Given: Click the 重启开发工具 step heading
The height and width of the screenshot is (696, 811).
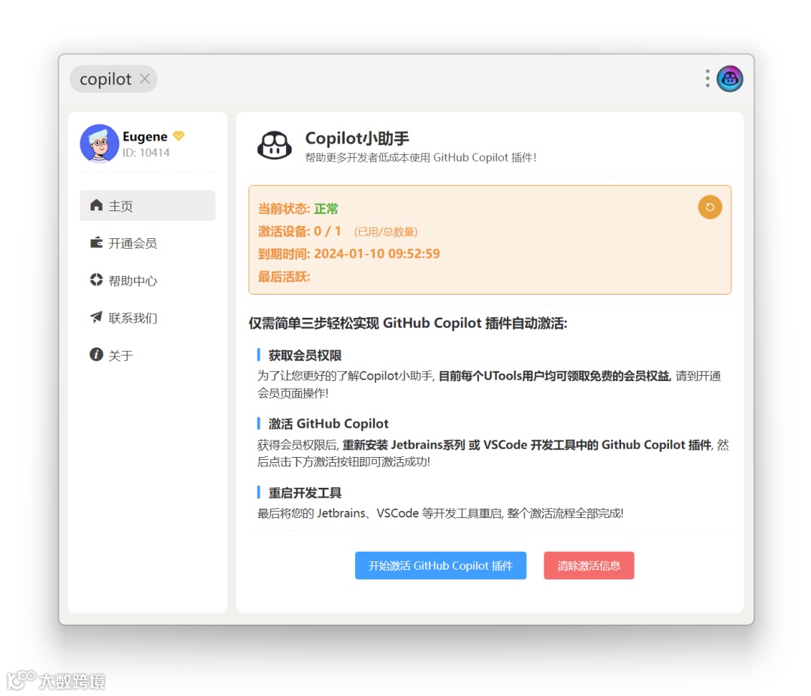Looking at the screenshot, I should (305, 492).
